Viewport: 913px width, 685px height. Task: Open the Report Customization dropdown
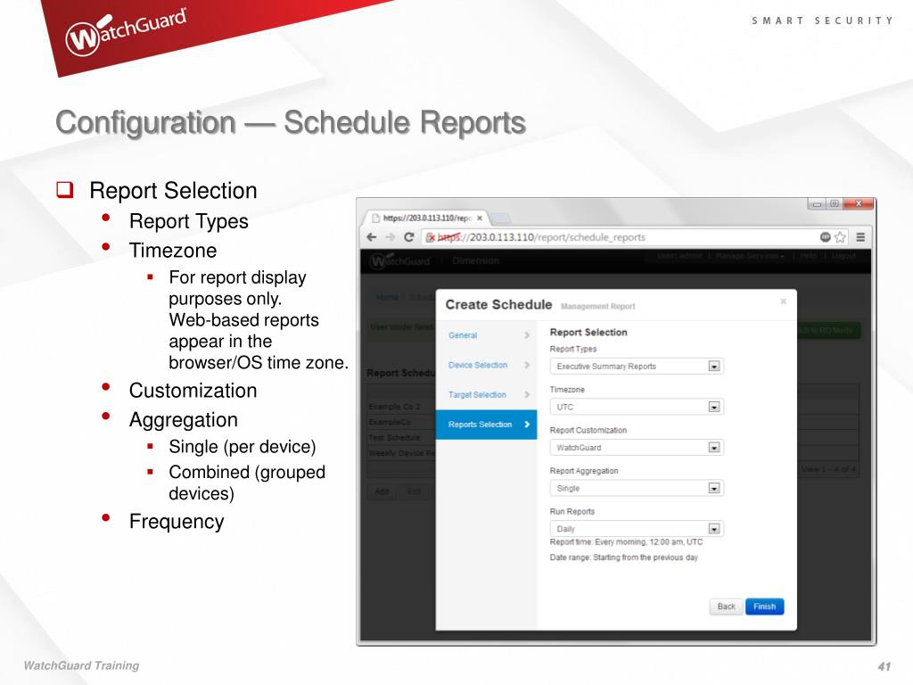[x=637, y=448]
